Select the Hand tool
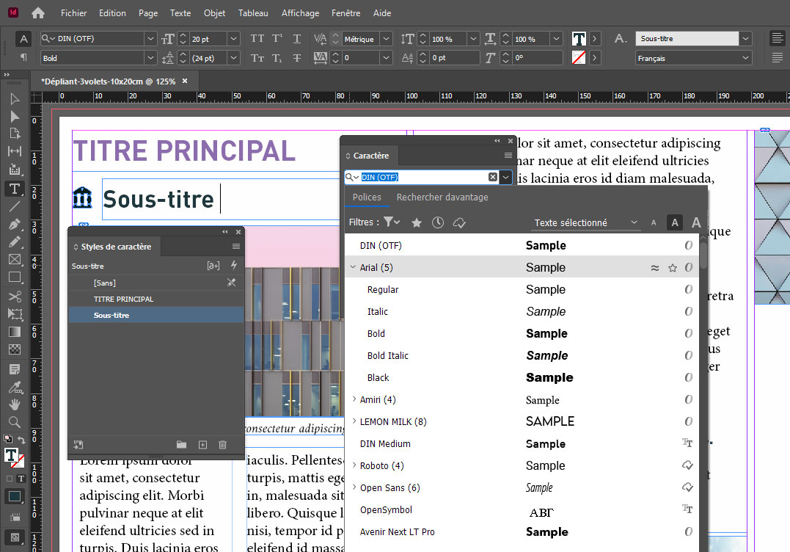This screenshot has height=552, width=790. (x=15, y=404)
